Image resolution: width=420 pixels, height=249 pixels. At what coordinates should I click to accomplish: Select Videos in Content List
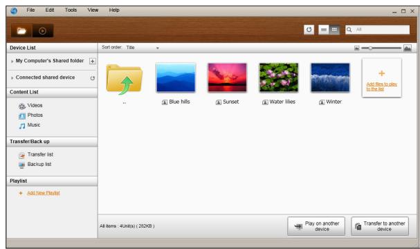click(35, 106)
